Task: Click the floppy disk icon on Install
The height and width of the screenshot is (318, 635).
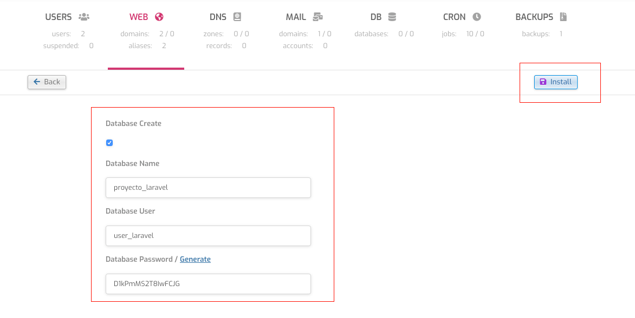Action: 543,82
